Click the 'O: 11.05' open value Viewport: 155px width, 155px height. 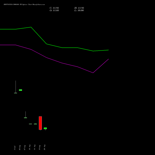click(54, 11)
